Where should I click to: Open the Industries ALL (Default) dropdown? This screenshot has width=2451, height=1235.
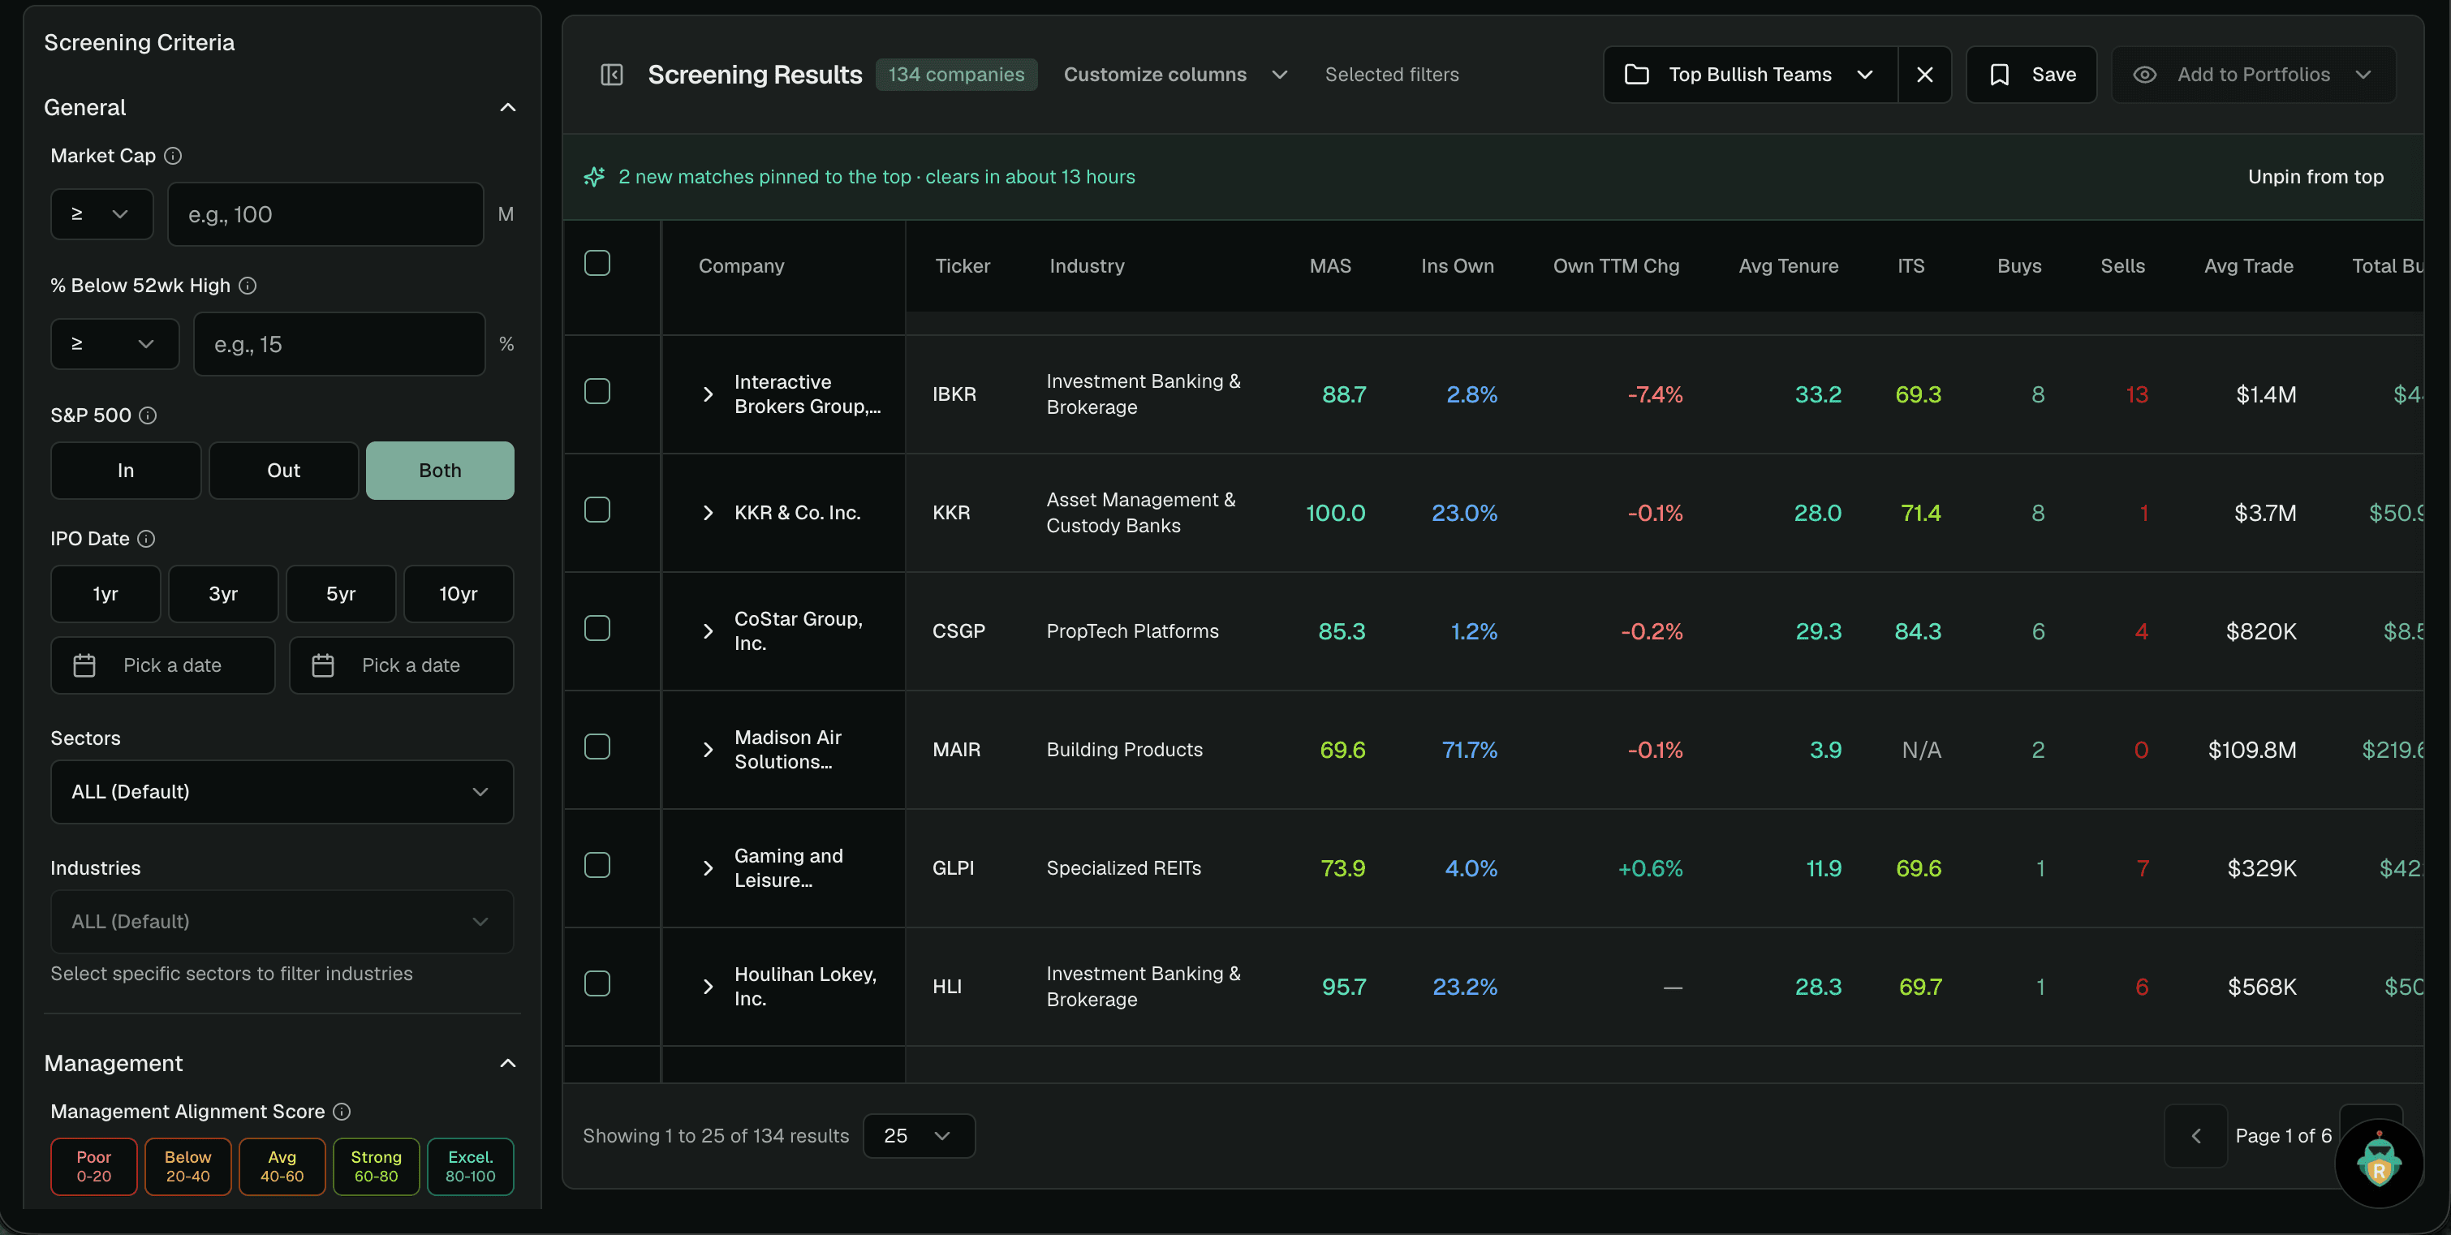282,921
